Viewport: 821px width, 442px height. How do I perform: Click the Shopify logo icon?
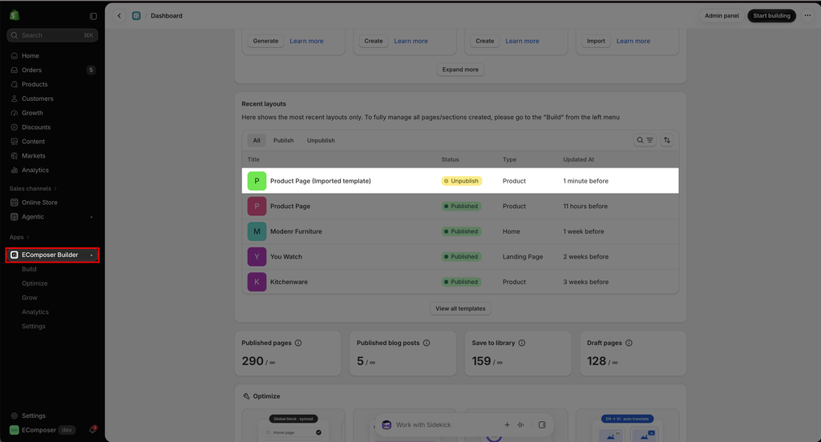click(14, 16)
